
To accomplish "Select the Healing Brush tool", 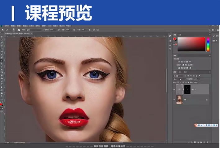I will pos(2,58).
